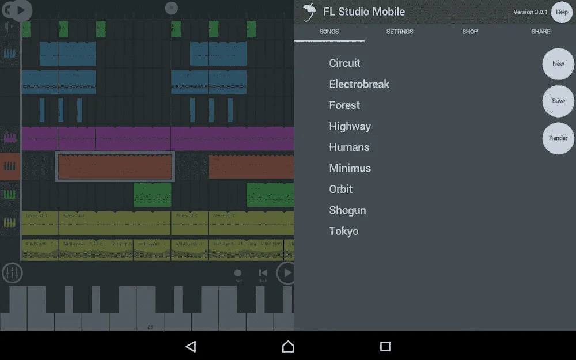Choose the Minimus song
This screenshot has width=576, height=360.
tap(350, 168)
